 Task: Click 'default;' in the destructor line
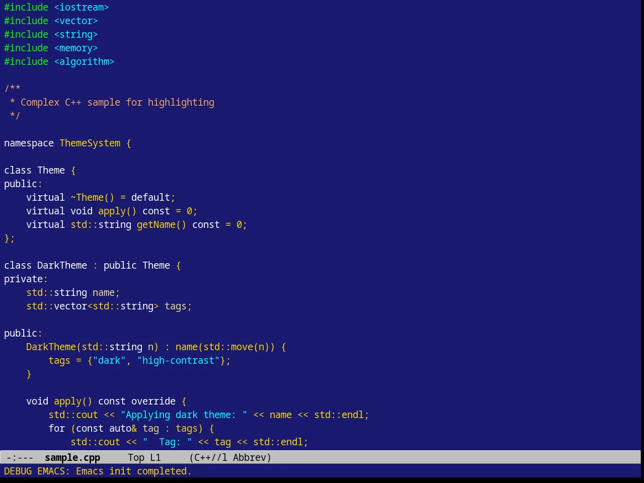(153, 197)
